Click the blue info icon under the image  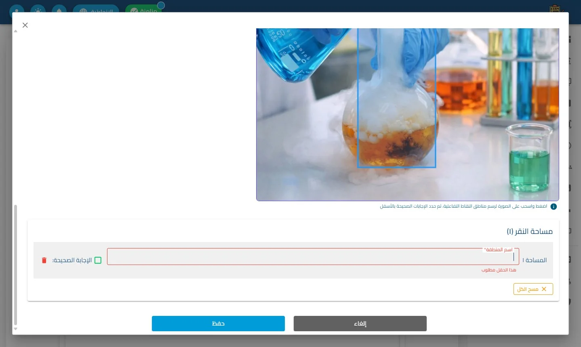554,206
